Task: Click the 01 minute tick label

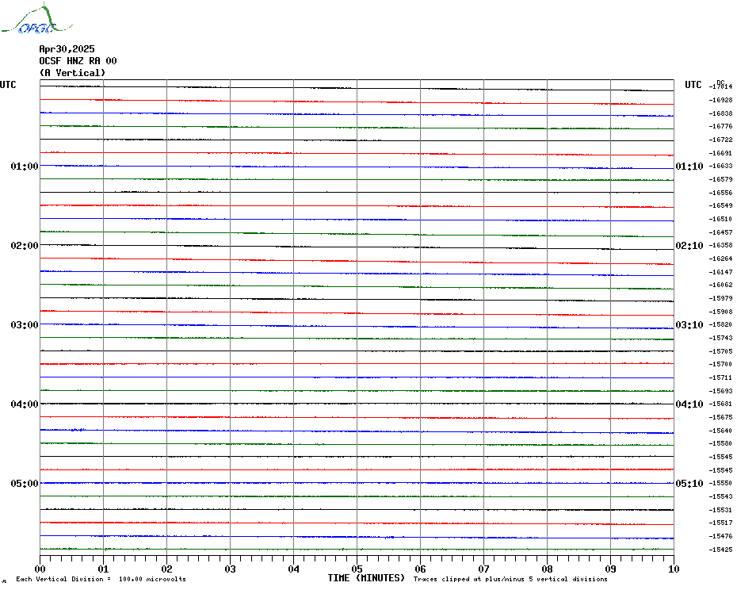Action: pyautogui.click(x=103, y=569)
